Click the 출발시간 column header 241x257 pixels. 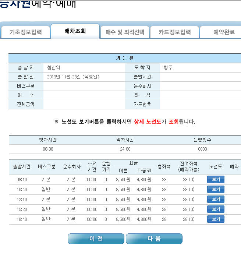tap(22, 167)
